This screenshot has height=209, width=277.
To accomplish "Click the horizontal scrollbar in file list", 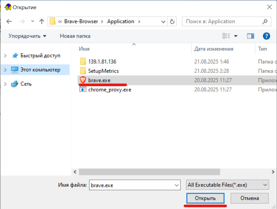I will point(149,172).
